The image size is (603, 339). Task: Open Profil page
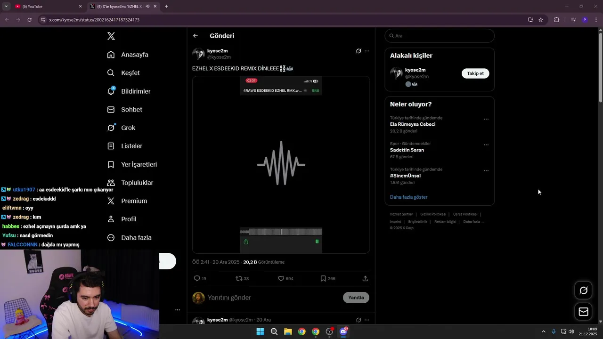[x=122, y=219]
